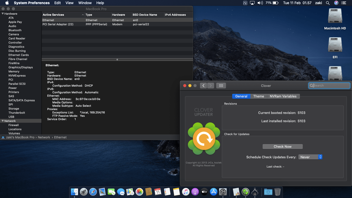Open Reminders in the Dock
The width and height of the screenshot is (352, 198).
[167, 192]
